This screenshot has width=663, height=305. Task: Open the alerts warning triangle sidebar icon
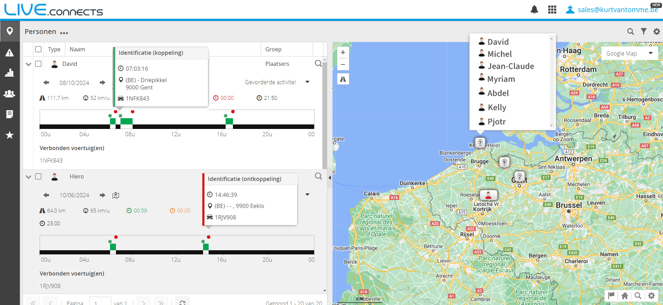[x=10, y=53]
